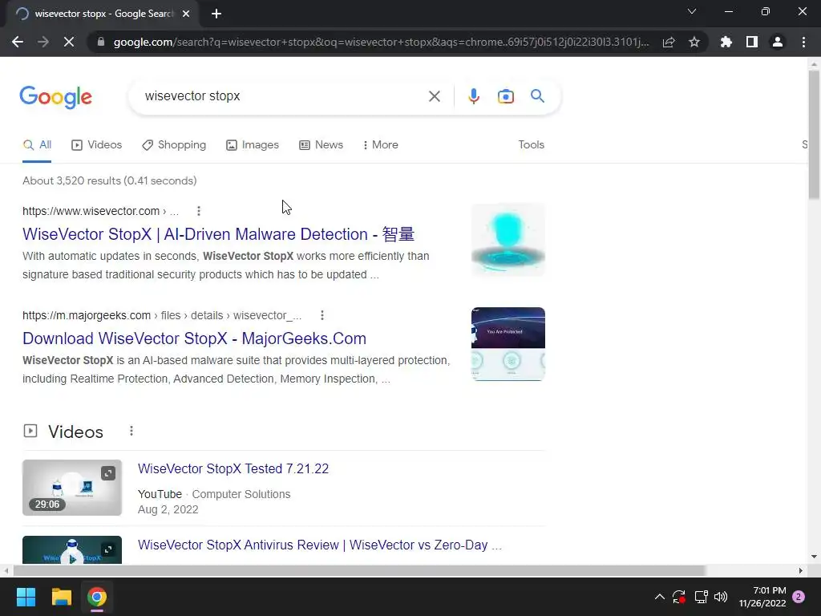821x616 pixels.
Task: Open the Windows Start menu
Action: pyautogui.click(x=26, y=597)
